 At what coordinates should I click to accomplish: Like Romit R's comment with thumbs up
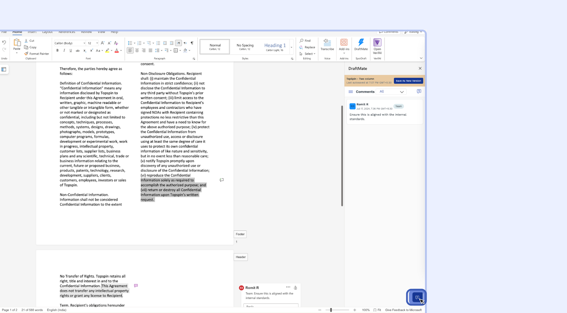[295, 287]
